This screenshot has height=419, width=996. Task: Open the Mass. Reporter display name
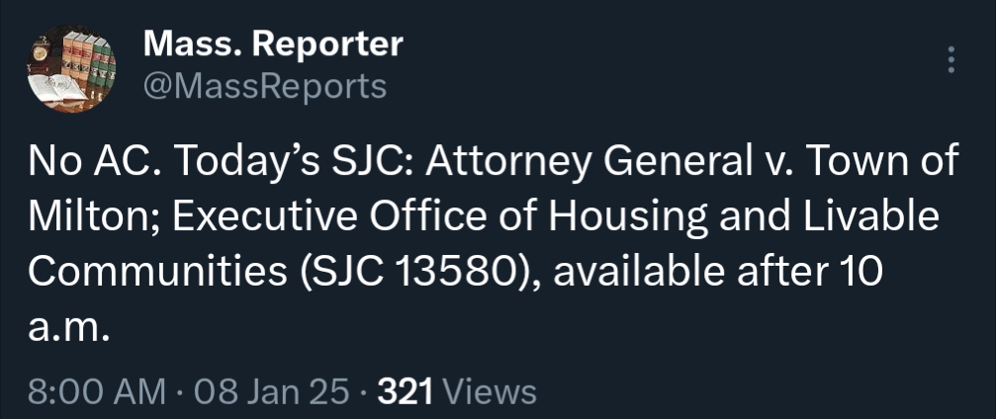coord(273,43)
